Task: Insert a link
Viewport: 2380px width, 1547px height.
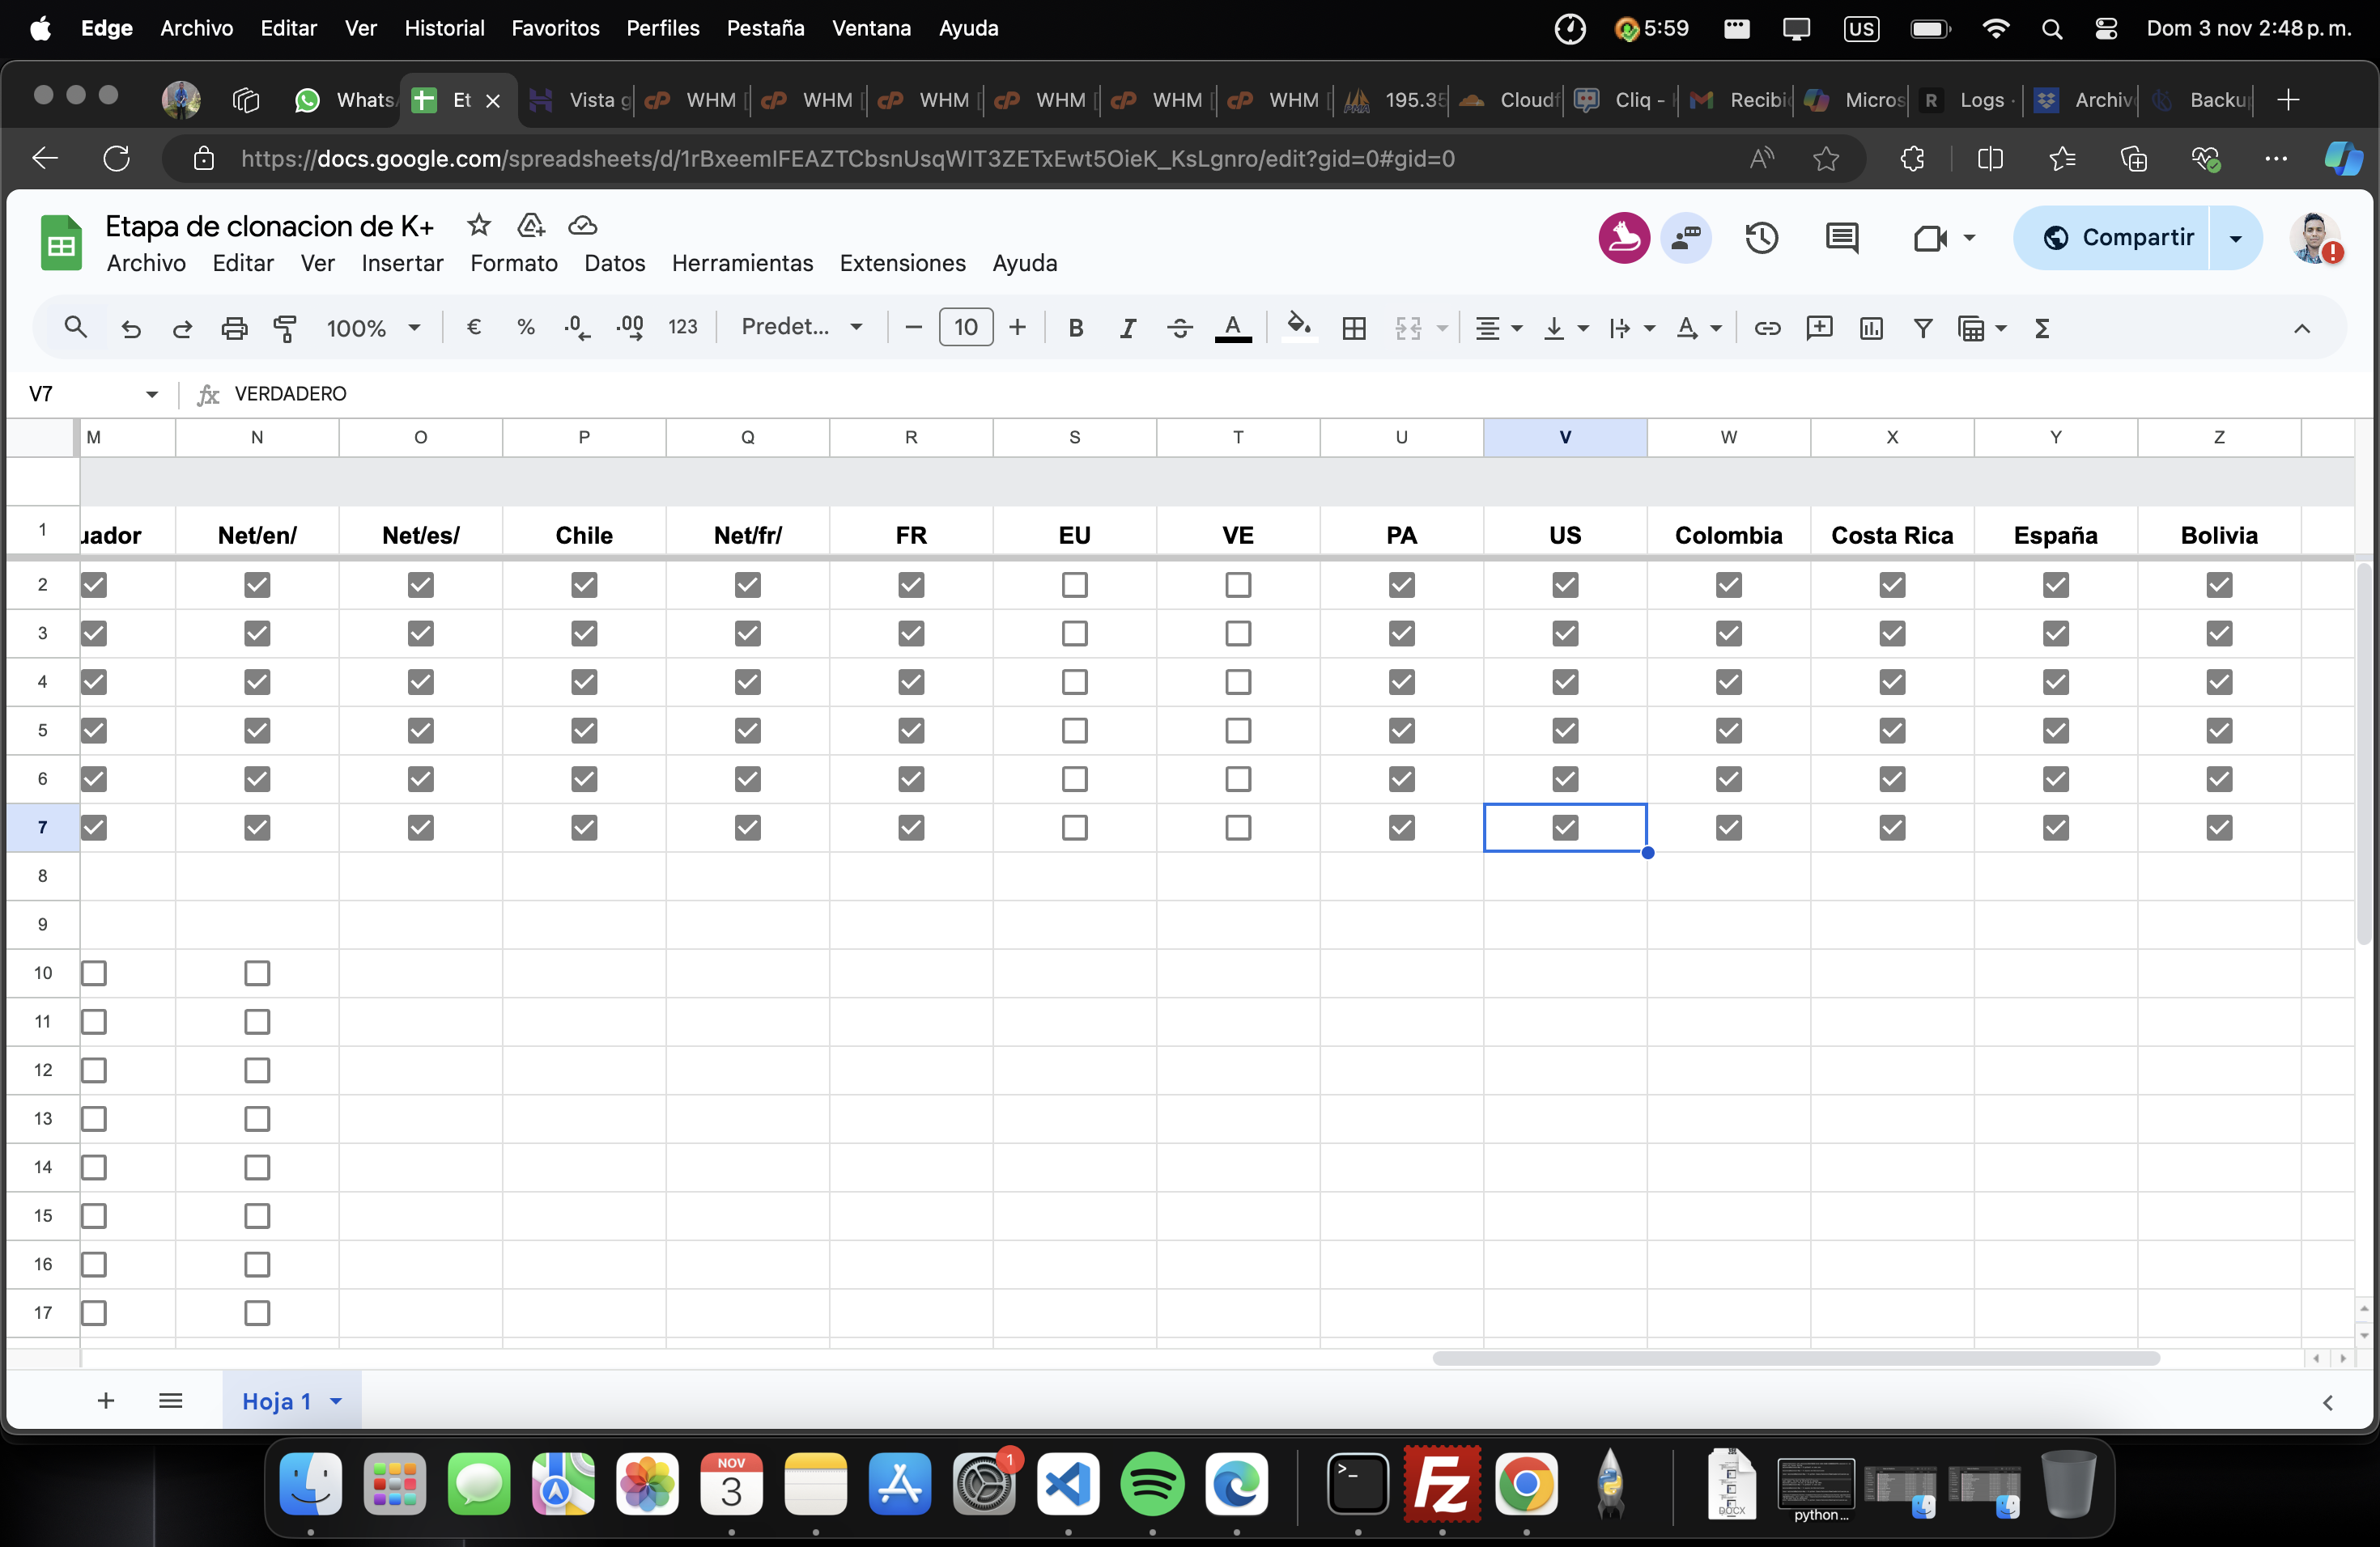Action: (x=1767, y=328)
